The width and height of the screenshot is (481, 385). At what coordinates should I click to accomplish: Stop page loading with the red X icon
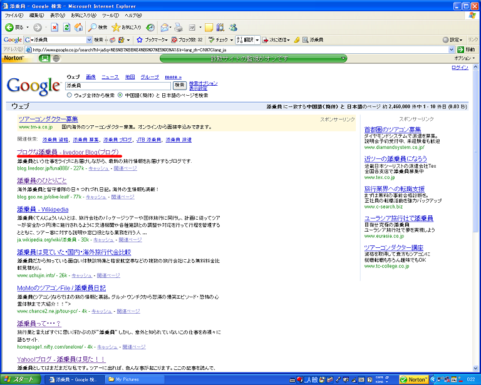(54, 28)
